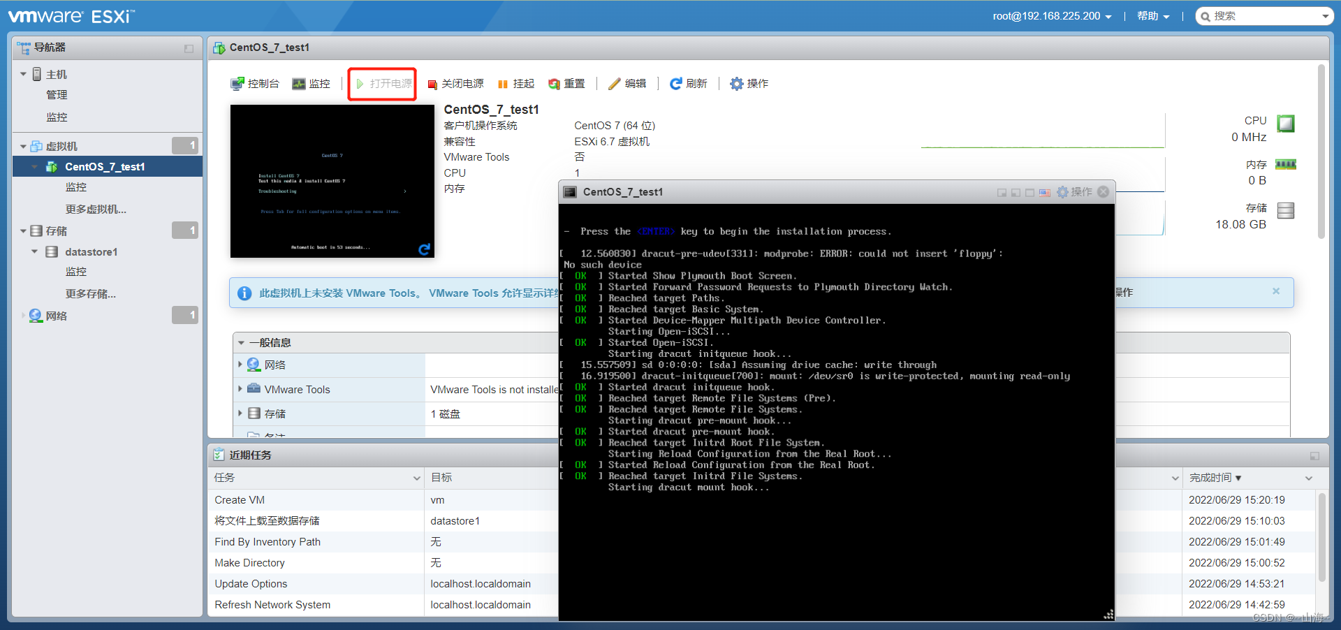This screenshot has height=630, width=1341.
Task: Click the info icon in VMware Tools banner
Action: [x=244, y=293]
